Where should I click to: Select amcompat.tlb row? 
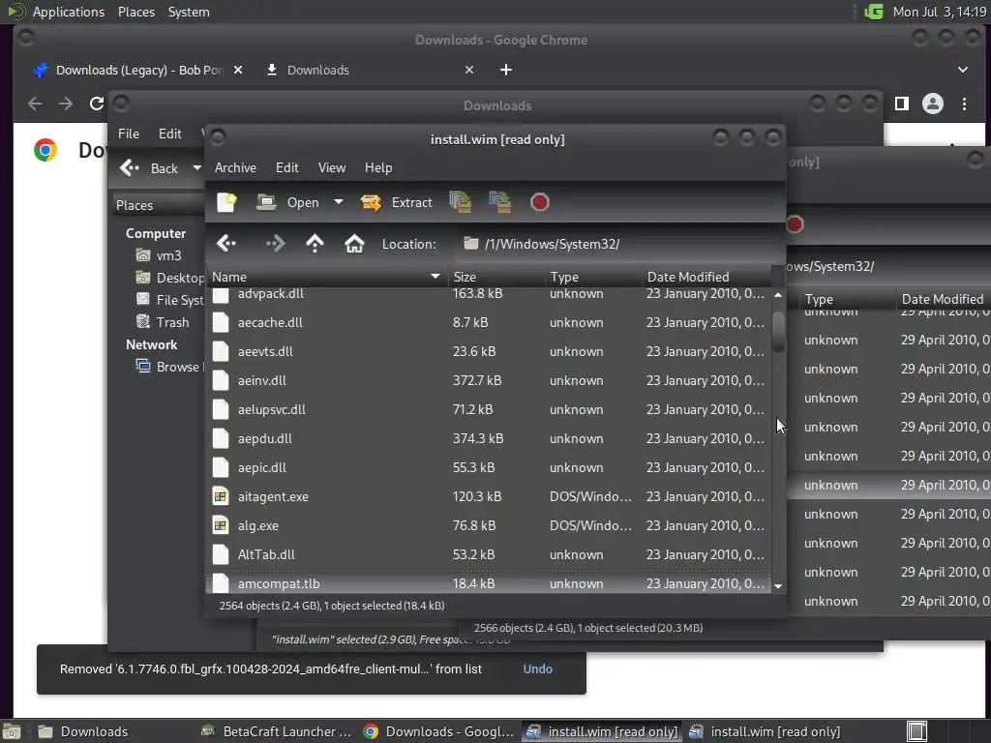pyautogui.click(x=489, y=582)
